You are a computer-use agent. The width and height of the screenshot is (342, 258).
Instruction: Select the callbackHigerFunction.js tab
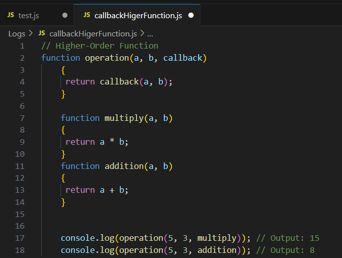(137, 16)
